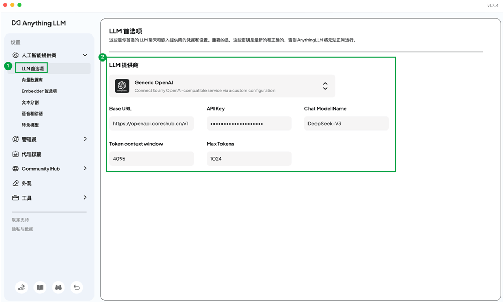This screenshot has width=504, height=303.
Task: Click the Community Hub globe icon
Action: [15, 169]
